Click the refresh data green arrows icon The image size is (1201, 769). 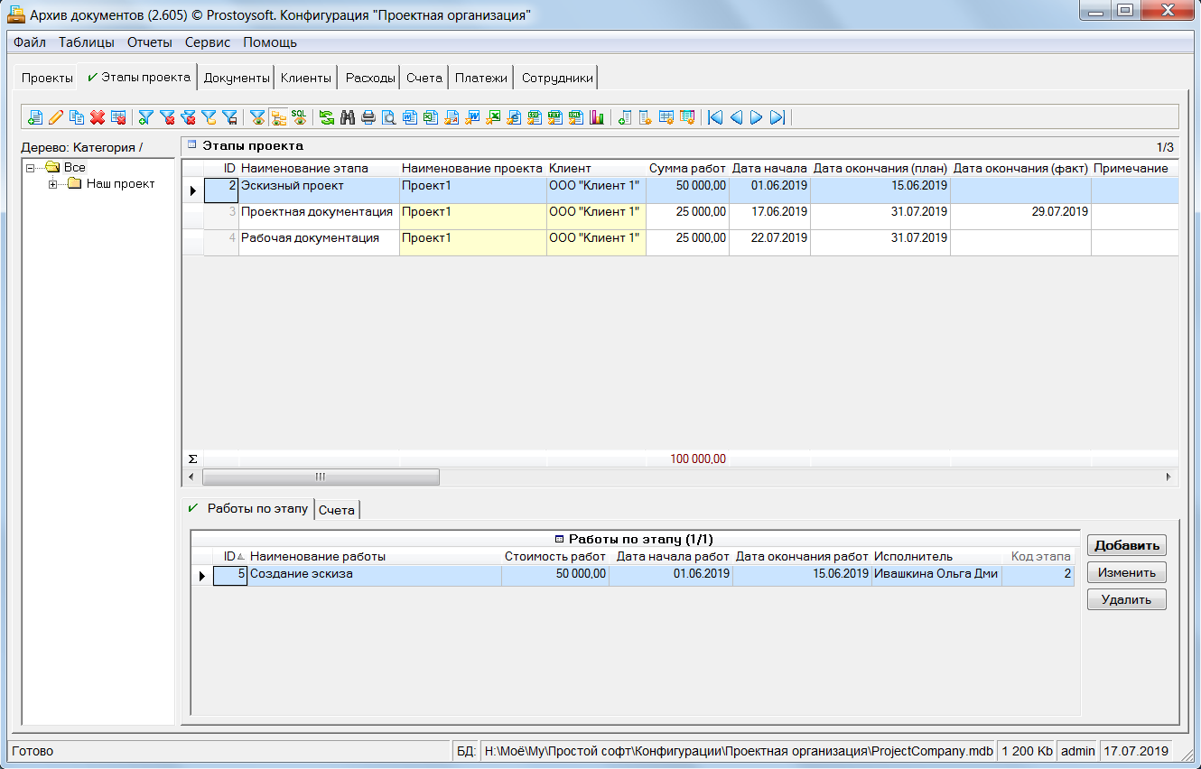326,117
